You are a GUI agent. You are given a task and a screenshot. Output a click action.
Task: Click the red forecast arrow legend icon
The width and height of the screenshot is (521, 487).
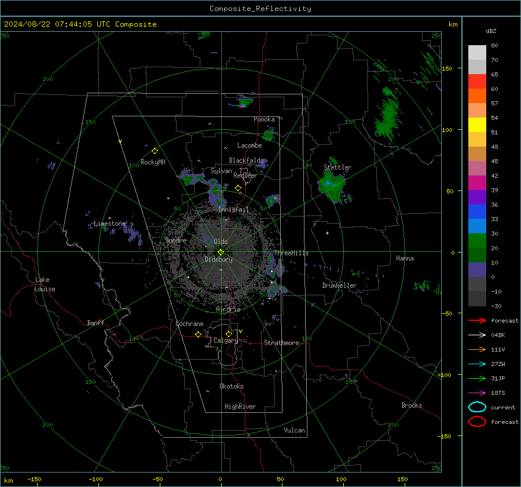(477, 320)
